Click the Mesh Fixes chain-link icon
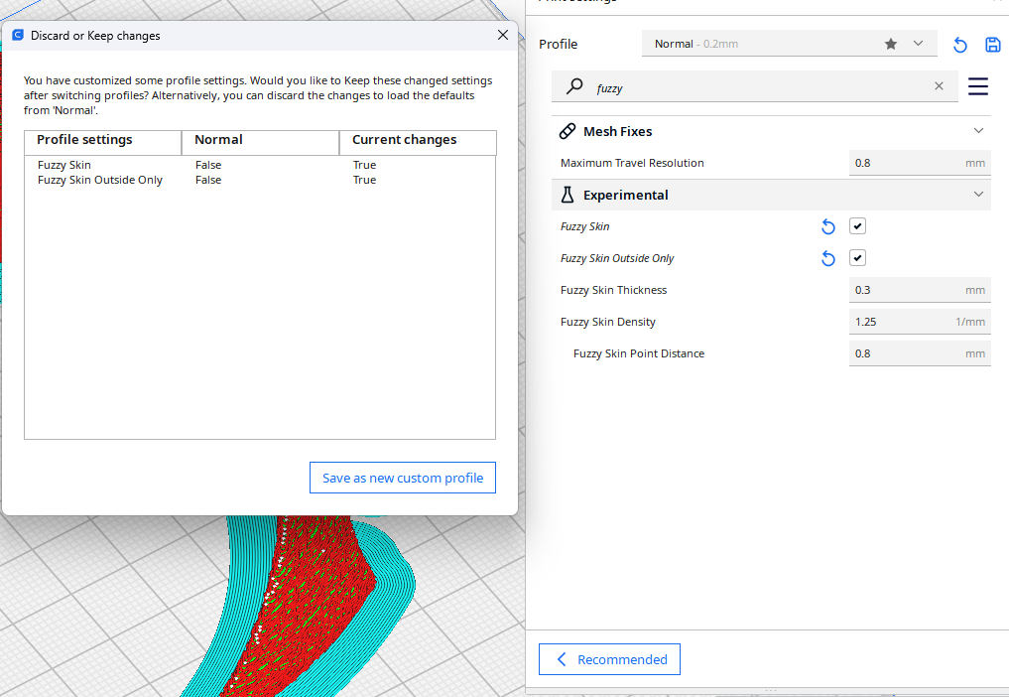This screenshot has height=697, width=1009. 568,130
